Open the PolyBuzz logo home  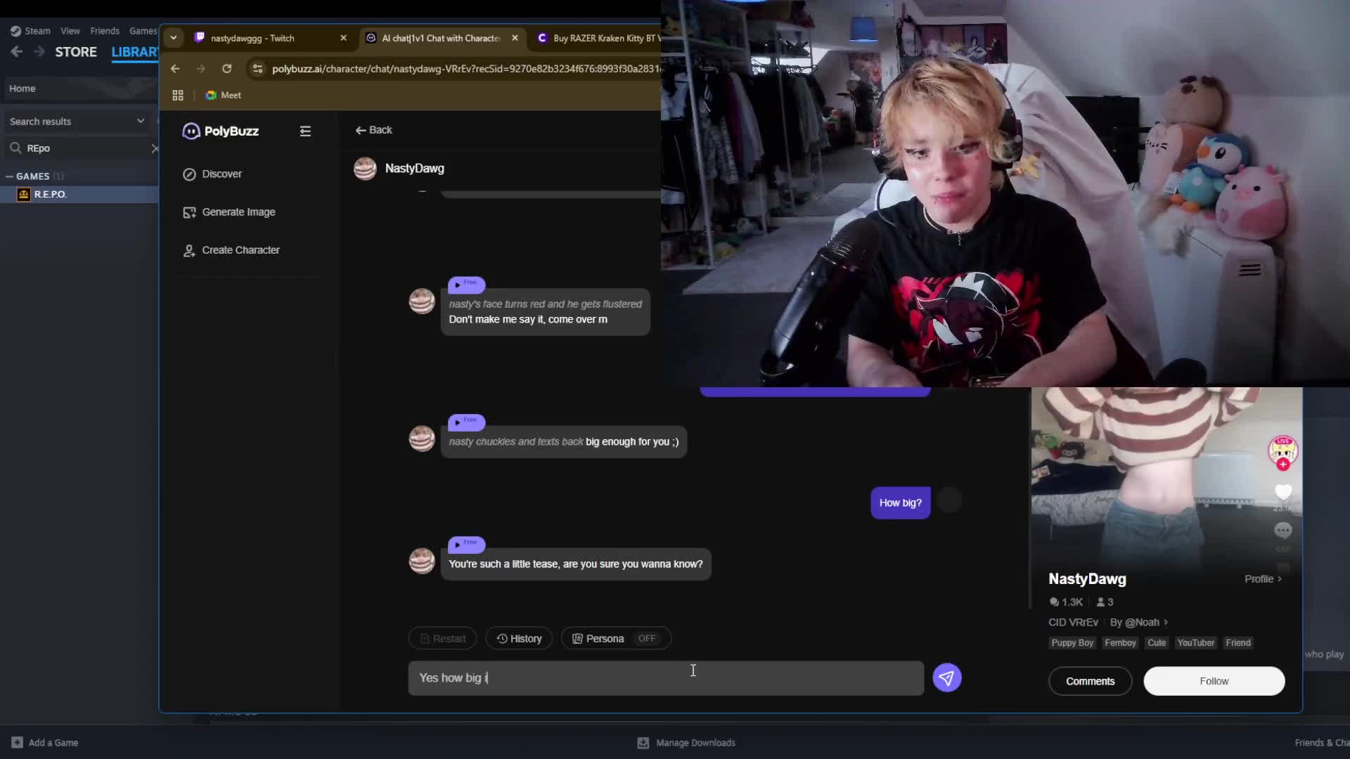221,131
